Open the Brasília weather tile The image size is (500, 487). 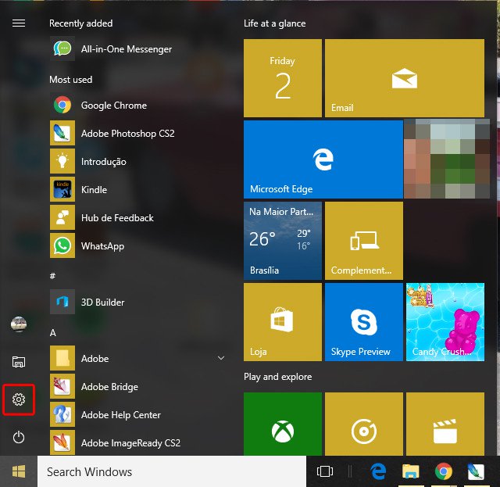tap(283, 241)
